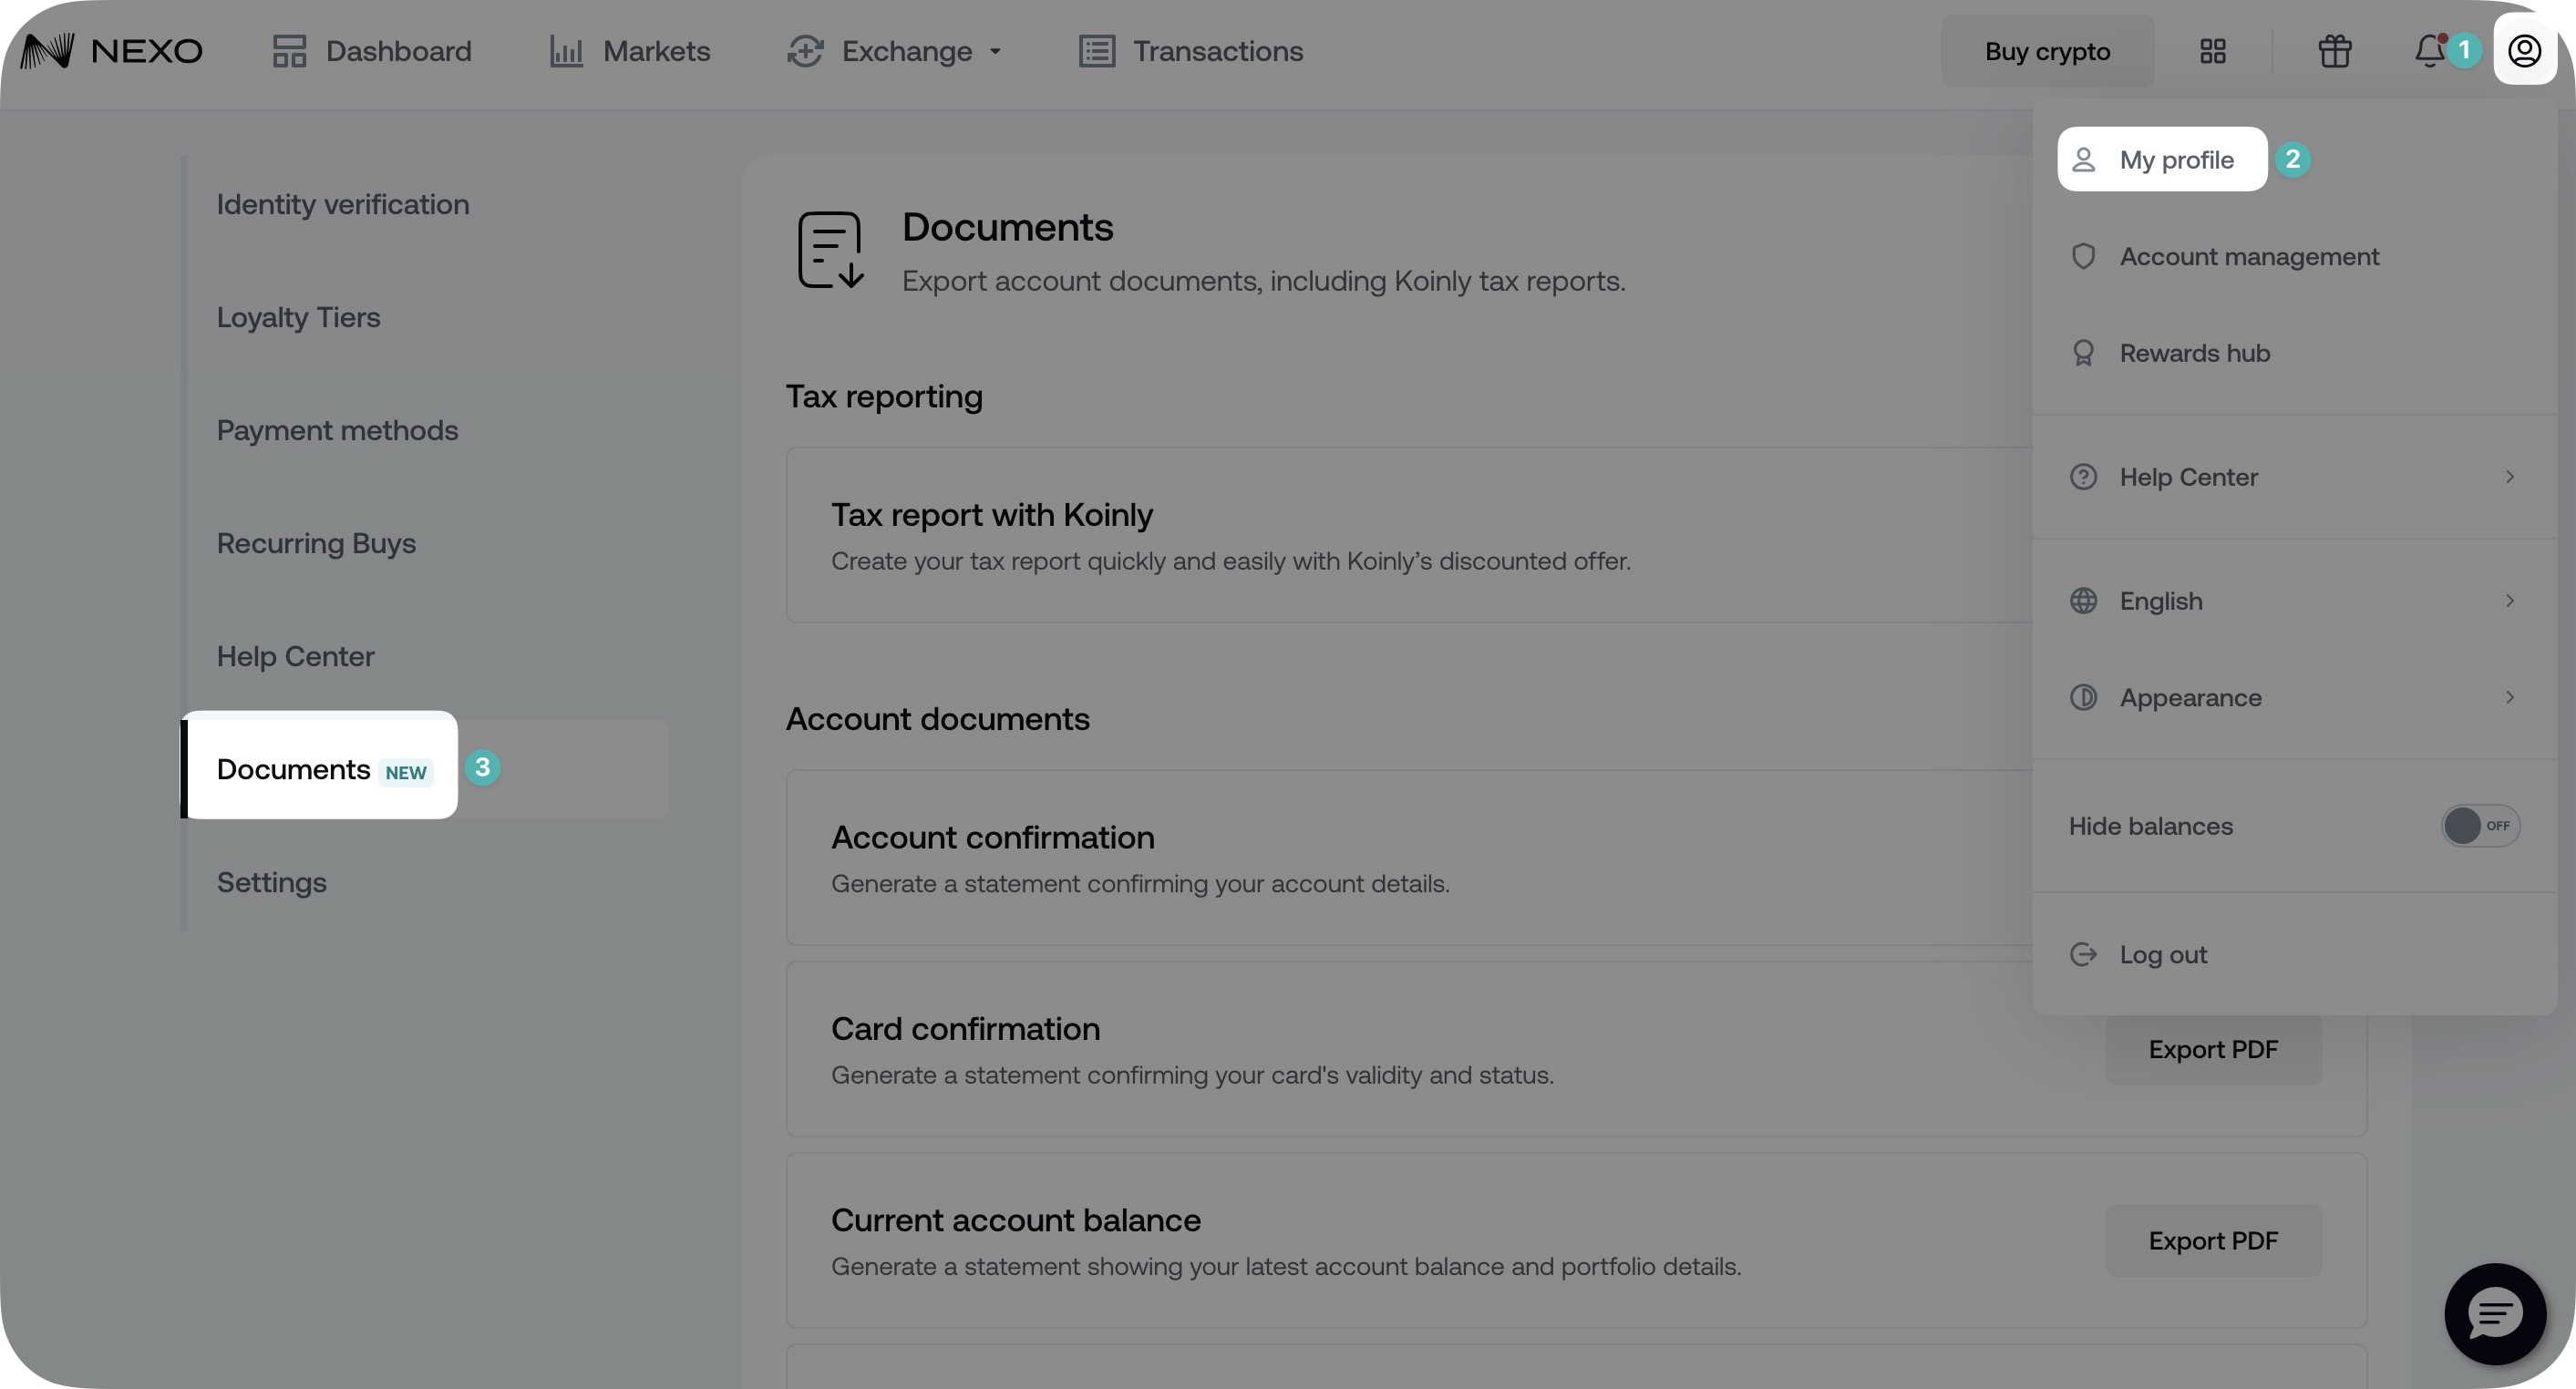This screenshot has width=2576, height=1389.
Task: Export PDF for Card confirmation
Action: (2213, 1050)
